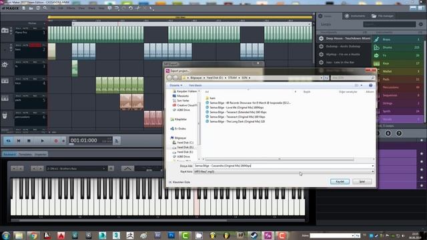The width and height of the screenshot is (427, 240).
Task: Toggle solo on Piano Pro track
Action: [x=18, y=28]
